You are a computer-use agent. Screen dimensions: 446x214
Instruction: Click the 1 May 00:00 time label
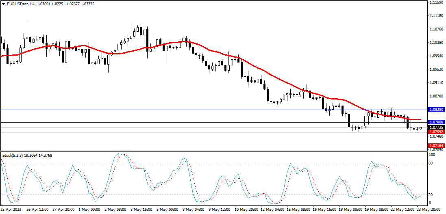[90, 210]
